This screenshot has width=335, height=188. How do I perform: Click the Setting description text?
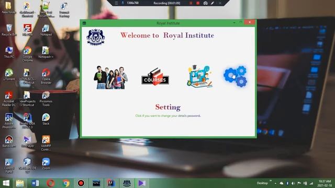tap(168, 116)
